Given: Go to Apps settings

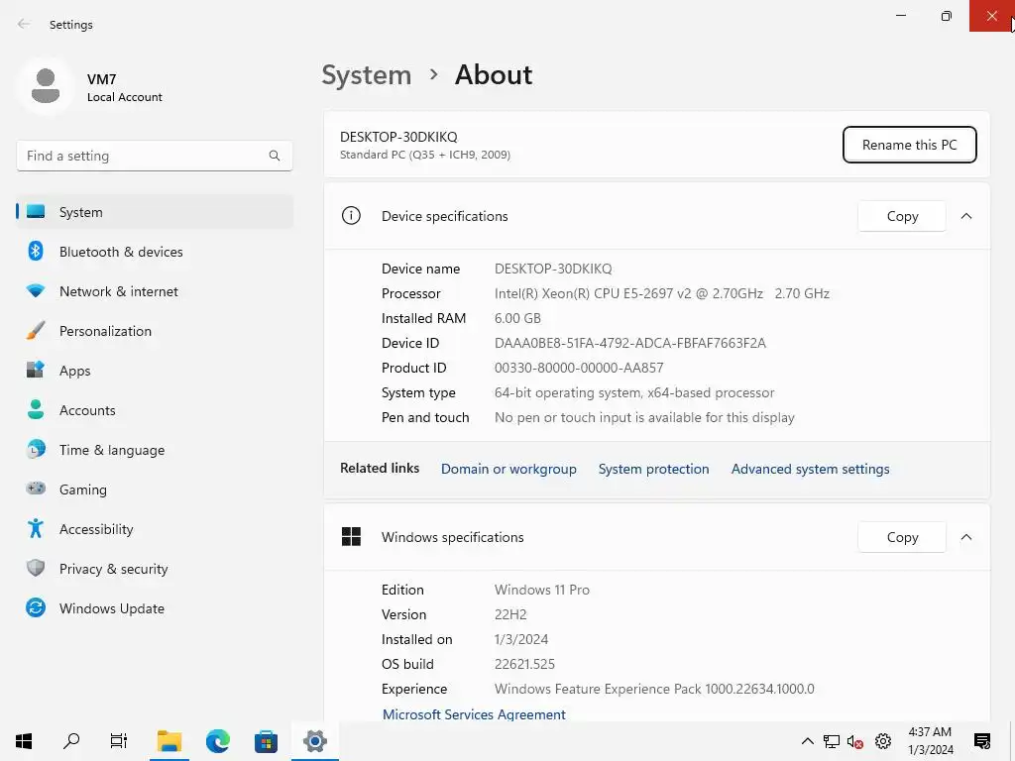Looking at the screenshot, I should (154, 371).
